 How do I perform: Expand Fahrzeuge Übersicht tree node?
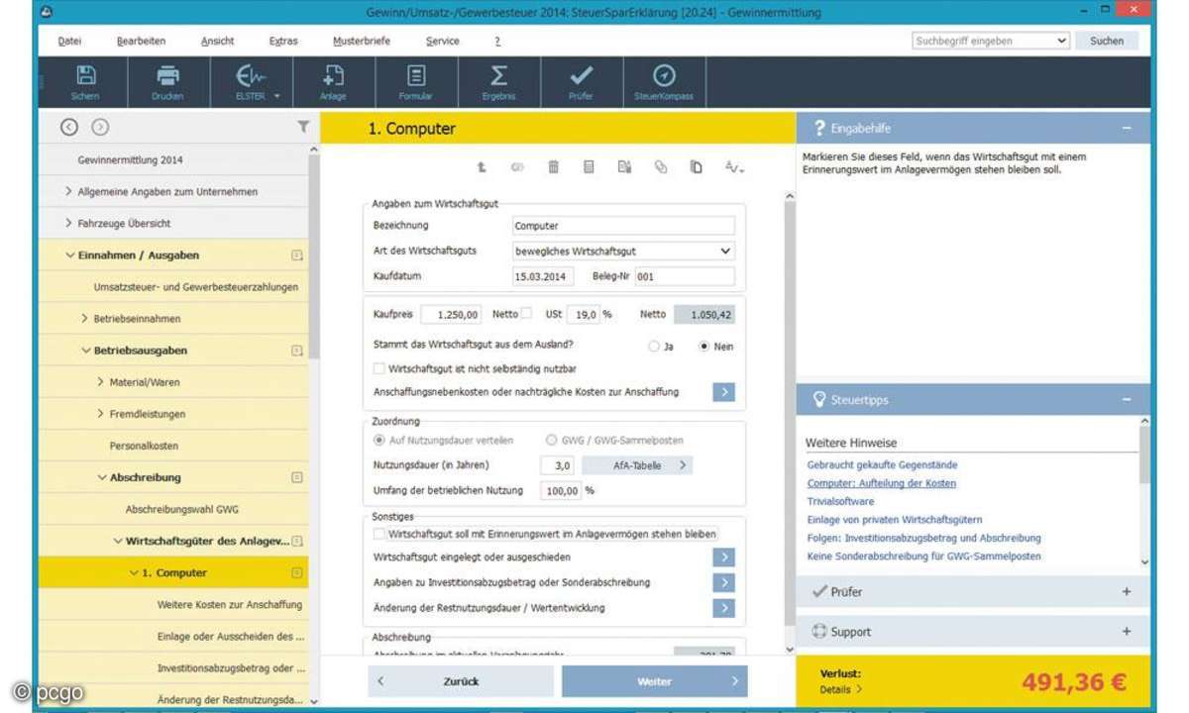[x=68, y=223]
